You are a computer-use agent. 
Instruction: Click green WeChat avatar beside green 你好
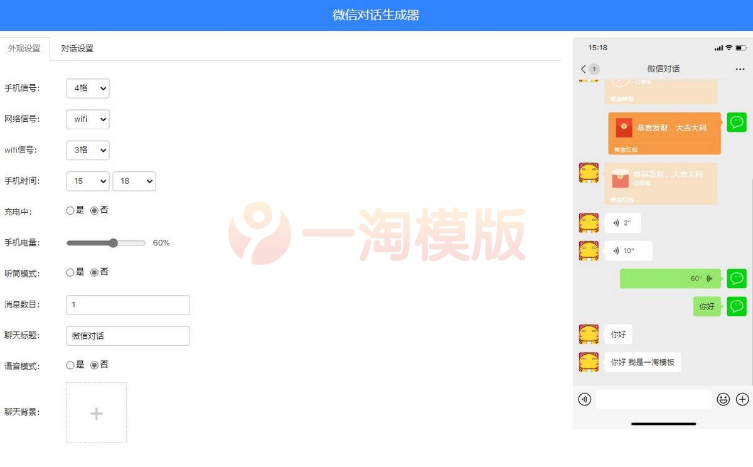tap(737, 306)
